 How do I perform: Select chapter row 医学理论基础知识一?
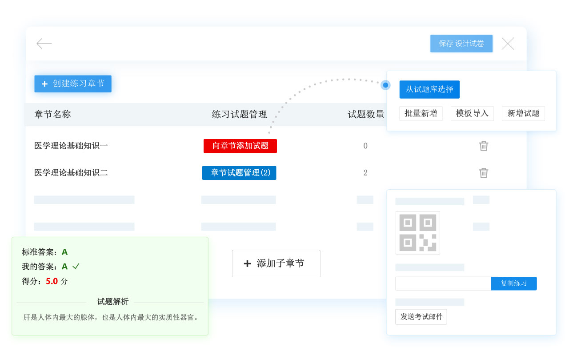pyautogui.click(x=71, y=146)
